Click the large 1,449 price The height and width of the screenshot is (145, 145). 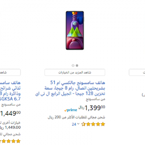10,113
